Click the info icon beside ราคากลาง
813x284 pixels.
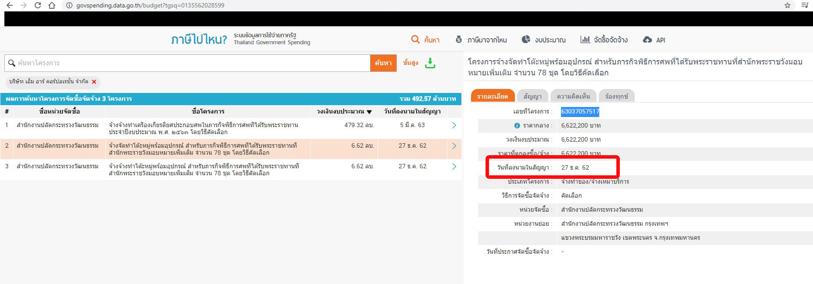click(517, 126)
